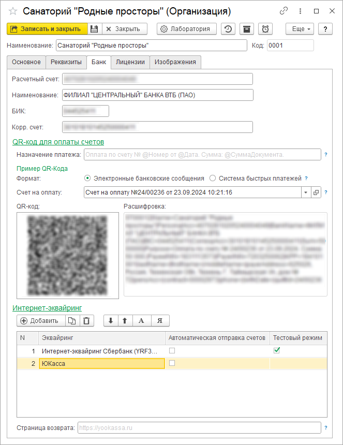Switch to Реквизиты tab
The image size is (343, 445).
66,62
